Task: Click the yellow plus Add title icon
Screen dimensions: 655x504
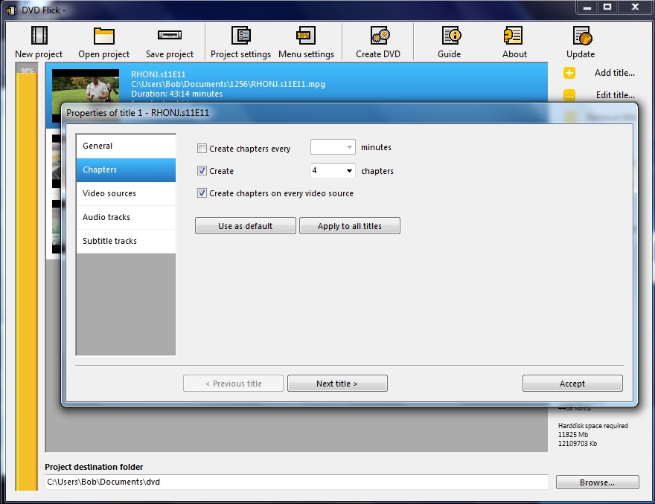Action: coord(569,73)
